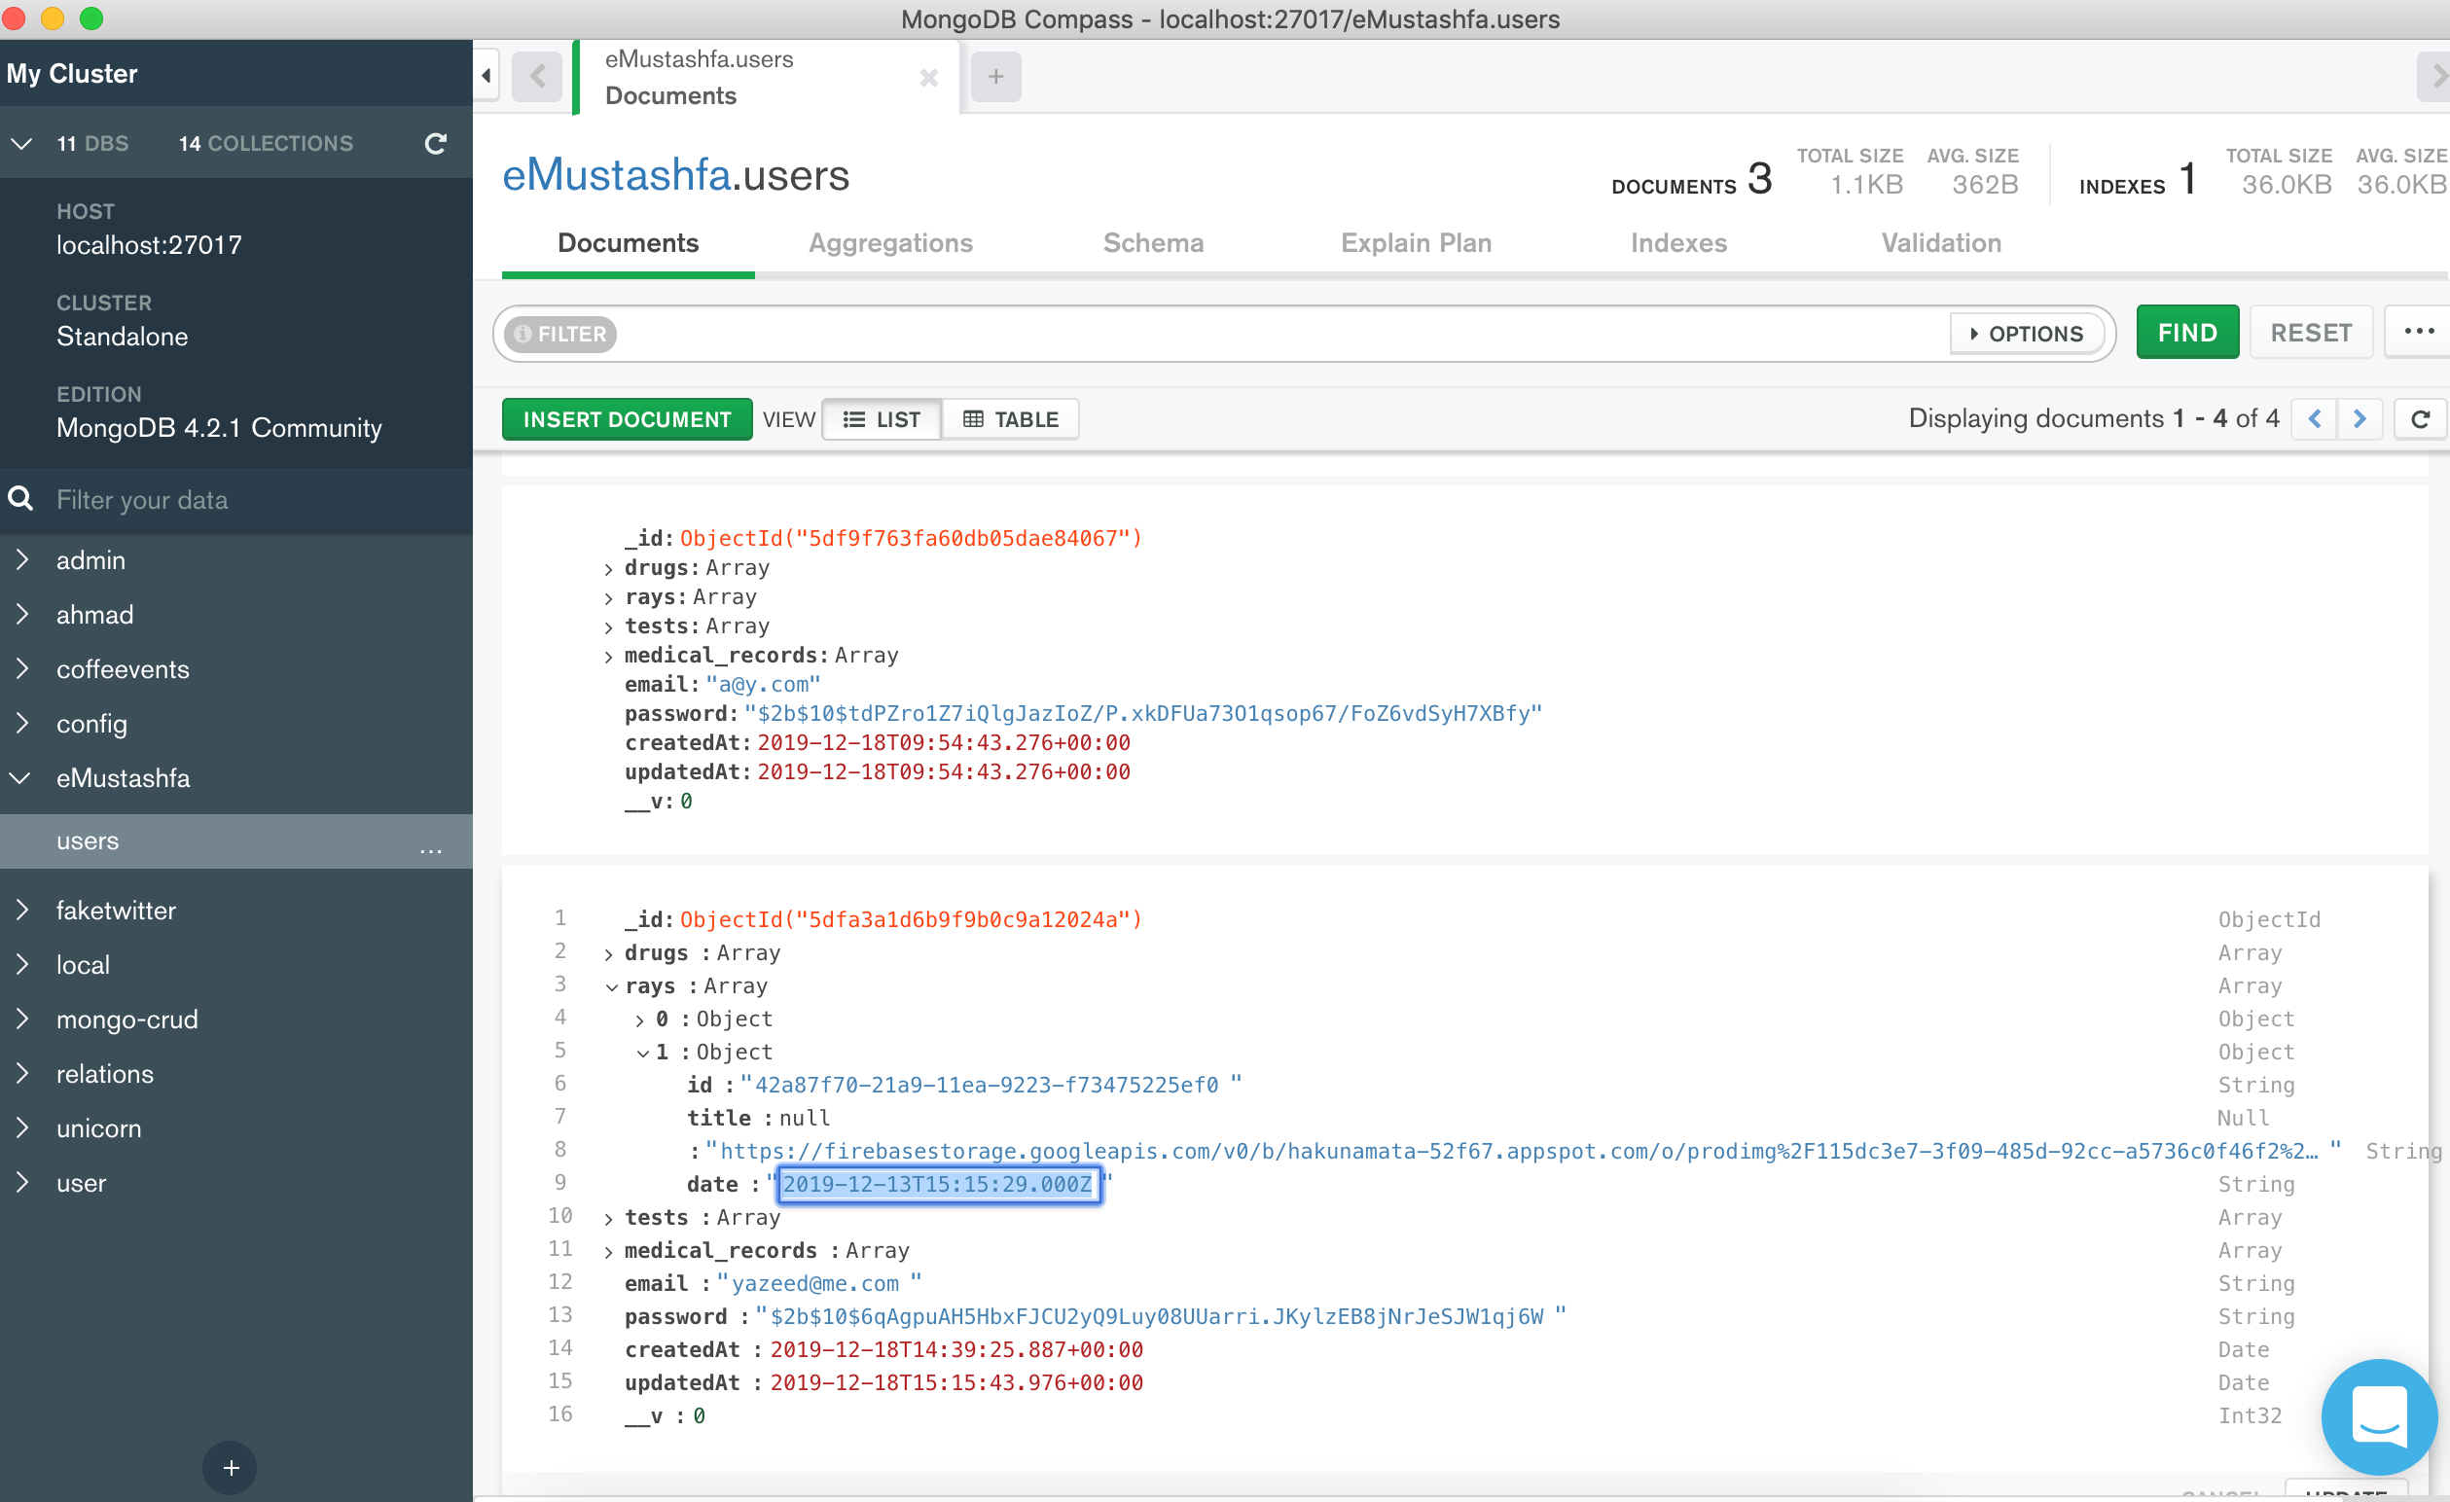Click localhost:27017 host text
2450x1502 pixels.
(x=149, y=244)
